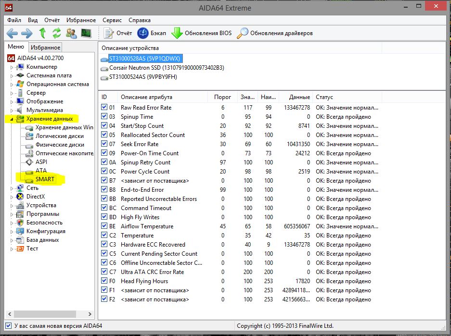Click the Отображение monitor icon
The width and height of the screenshot is (451, 336).
click(20, 101)
